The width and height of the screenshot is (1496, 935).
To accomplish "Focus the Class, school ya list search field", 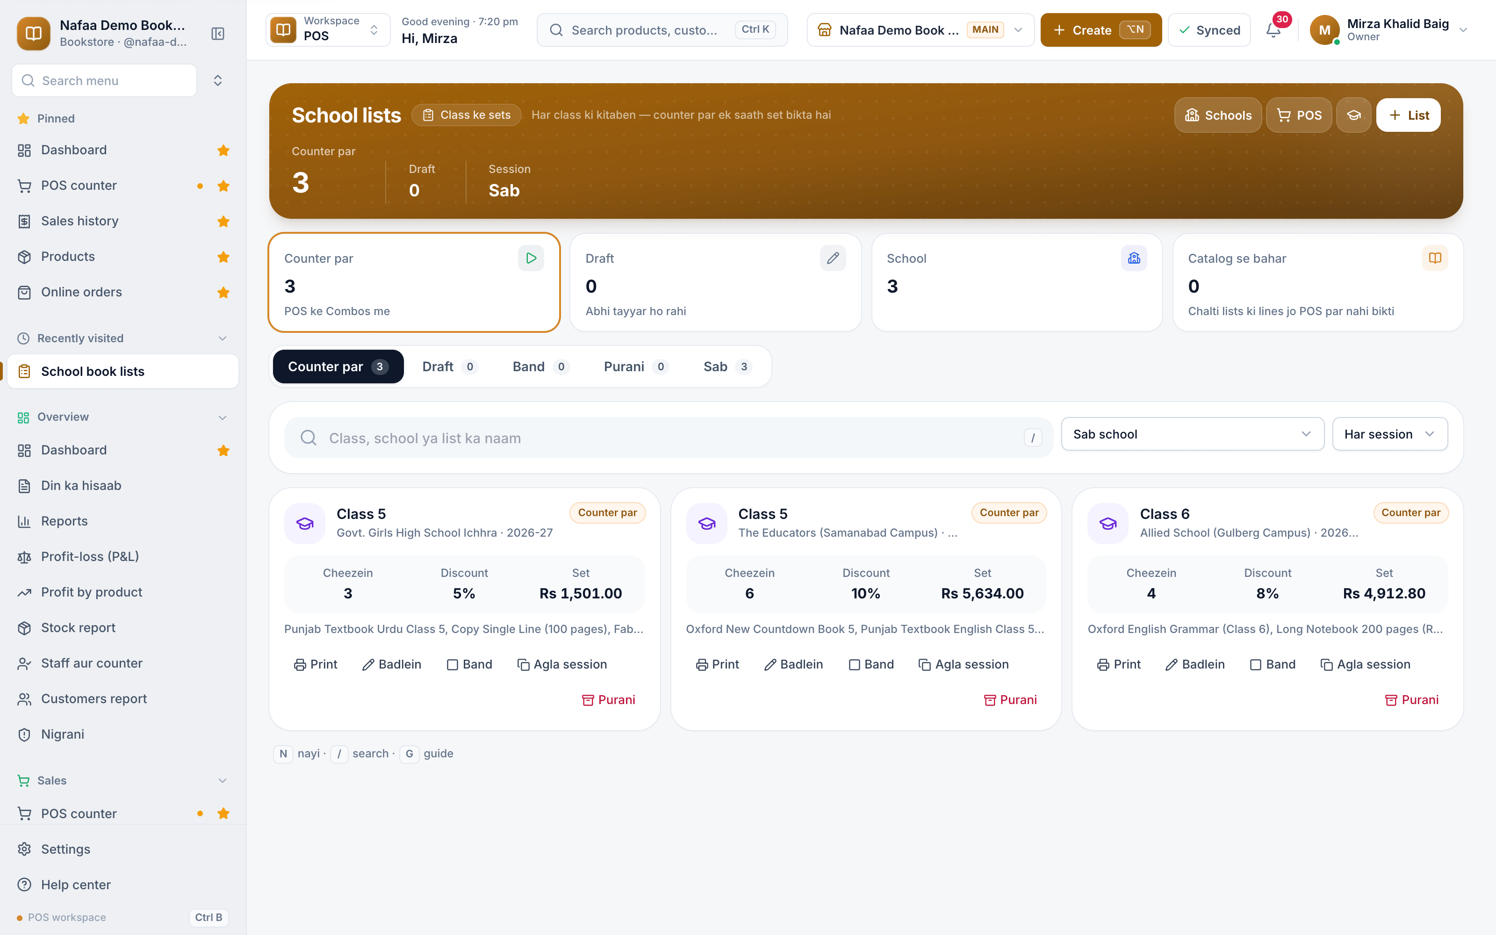I will click(x=668, y=438).
